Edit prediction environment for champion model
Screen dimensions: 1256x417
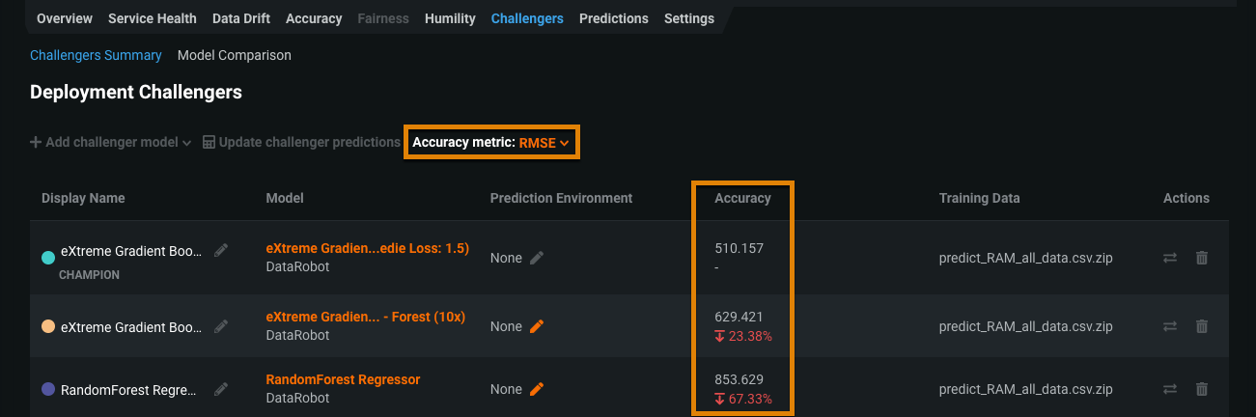[x=537, y=258]
